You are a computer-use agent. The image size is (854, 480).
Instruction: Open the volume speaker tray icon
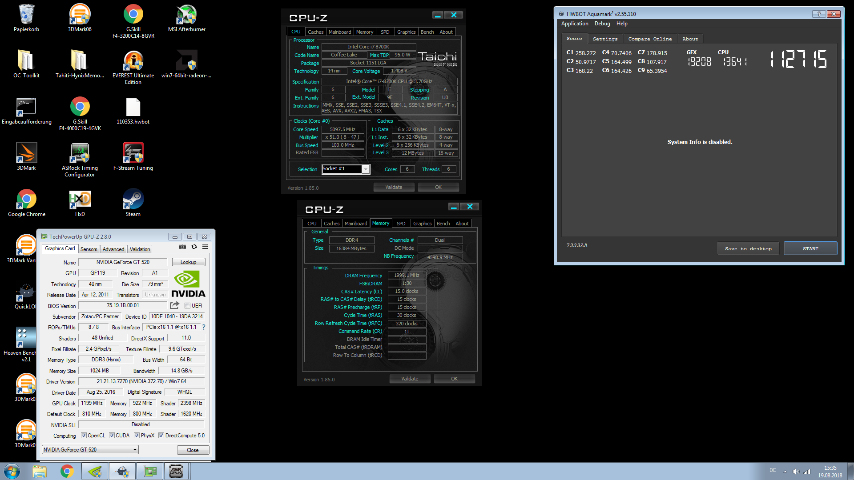coord(796,472)
